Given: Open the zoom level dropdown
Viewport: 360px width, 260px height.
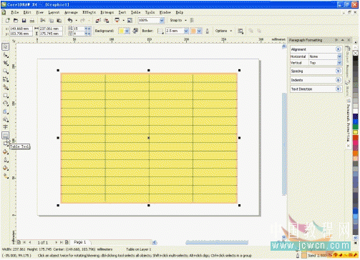Looking at the screenshot, I should [x=162, y=21].
